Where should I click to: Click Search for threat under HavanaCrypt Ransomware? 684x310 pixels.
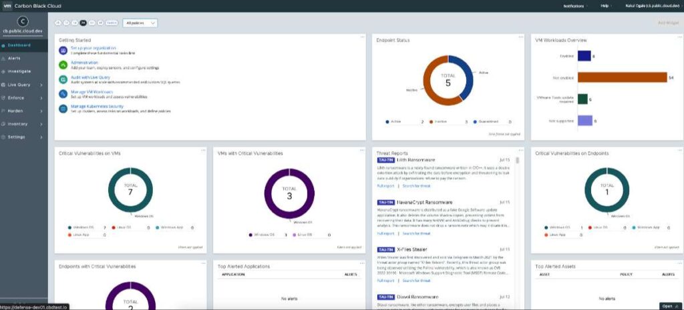coord(416,233)
